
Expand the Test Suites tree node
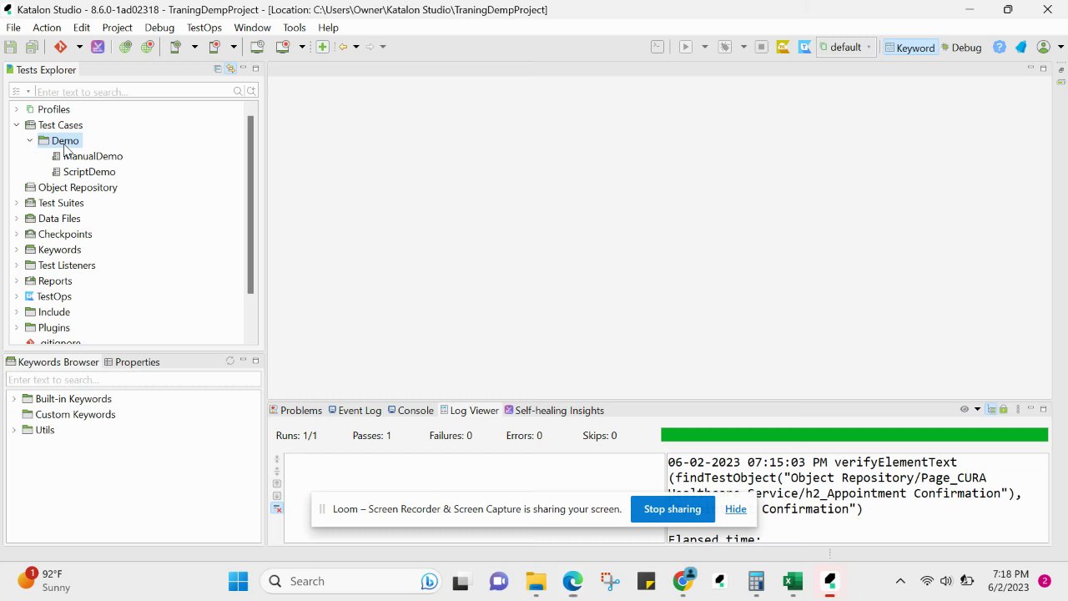pos(16,203)
